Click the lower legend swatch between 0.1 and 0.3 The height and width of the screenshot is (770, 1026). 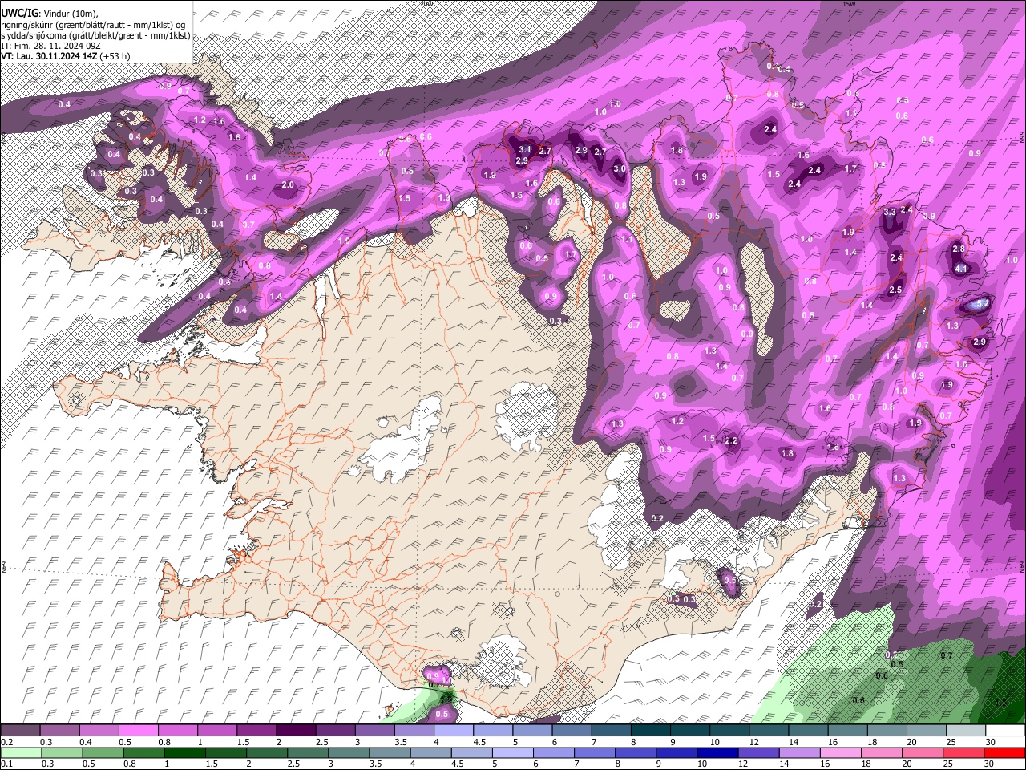(x=21, y=752)
